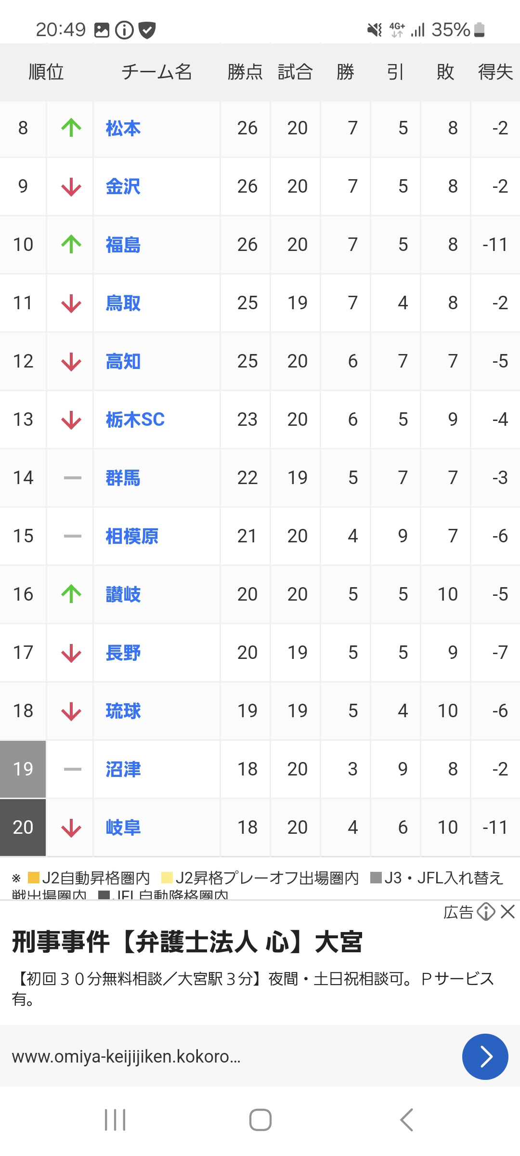Tap the blue arrow ad button
Viewport: 520px width, 1156px height.
pyautogui.click(x=485, y=1057)
